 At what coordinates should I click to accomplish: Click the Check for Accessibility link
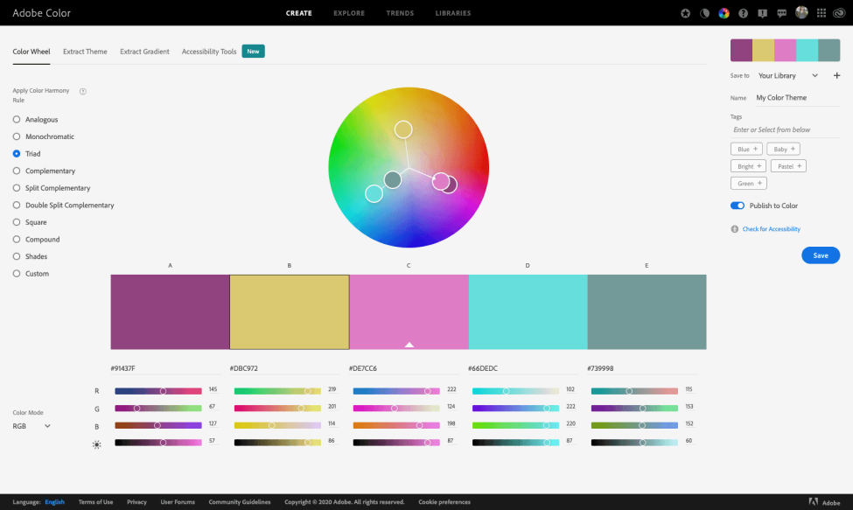[772, 229]
